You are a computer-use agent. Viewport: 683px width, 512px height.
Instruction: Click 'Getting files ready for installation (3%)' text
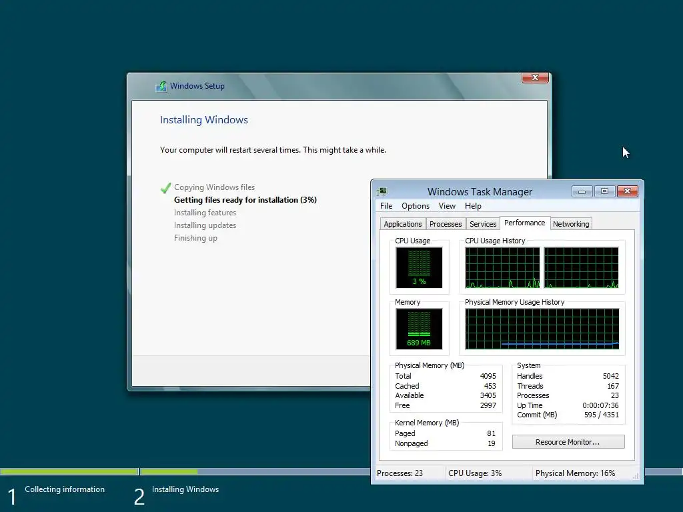coord(245,200)
